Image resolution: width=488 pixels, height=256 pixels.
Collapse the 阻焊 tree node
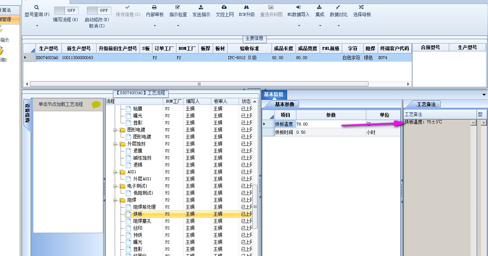point(115,200)
